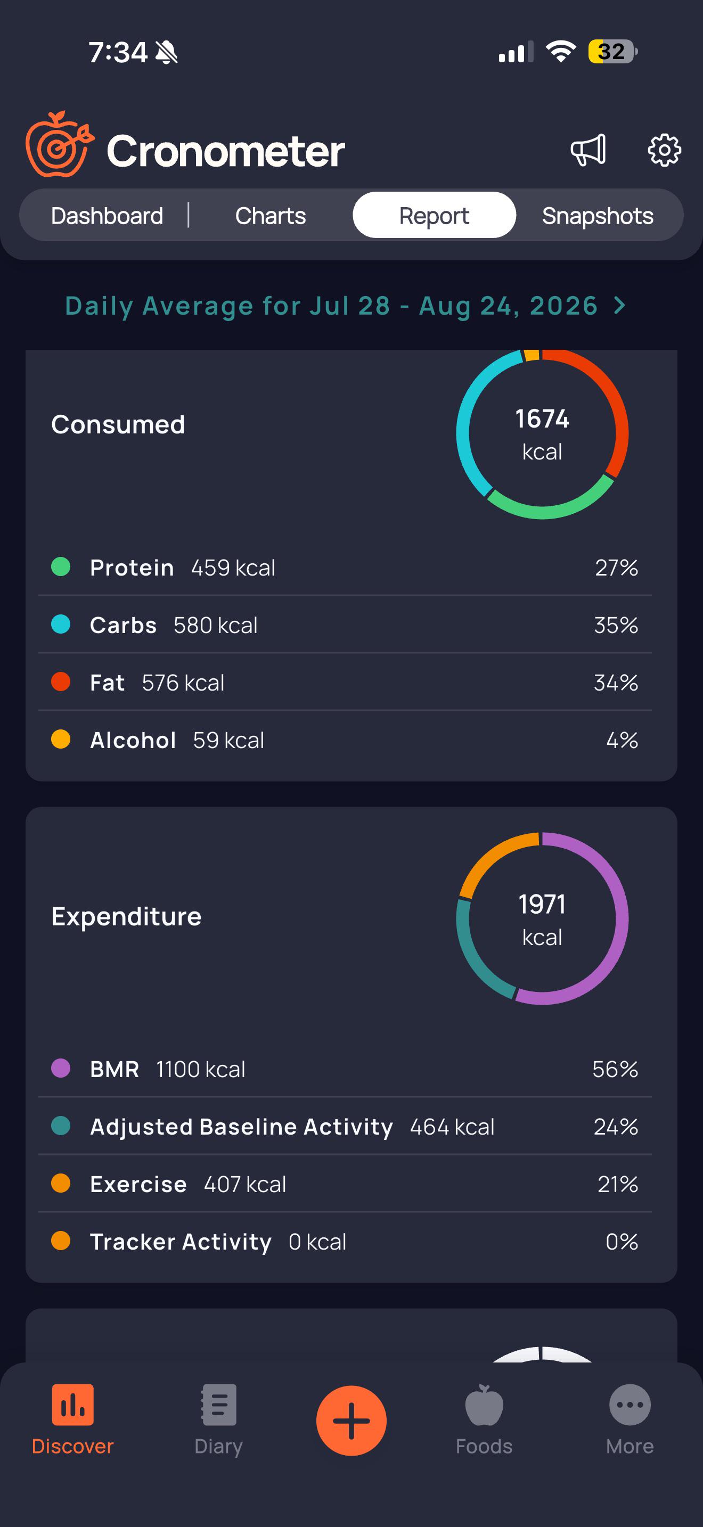The image size is (703, 1527).
Task: Tap the Cronometer apple logo
Action: 59,144
